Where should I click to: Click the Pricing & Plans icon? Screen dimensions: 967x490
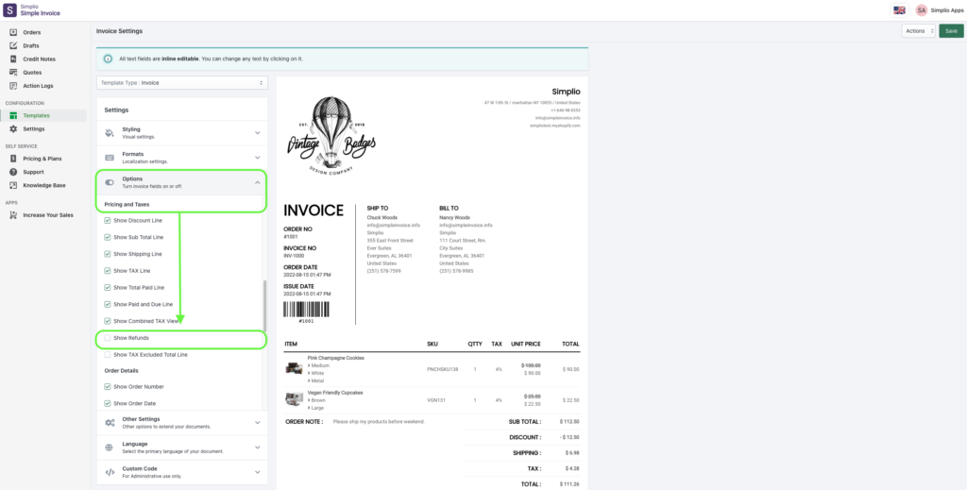[x=13, y=159]
